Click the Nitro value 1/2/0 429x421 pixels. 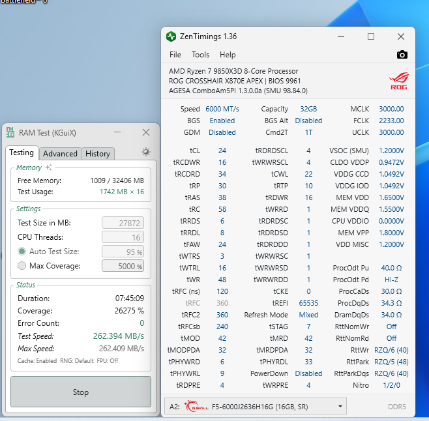(x=391, y=385)
